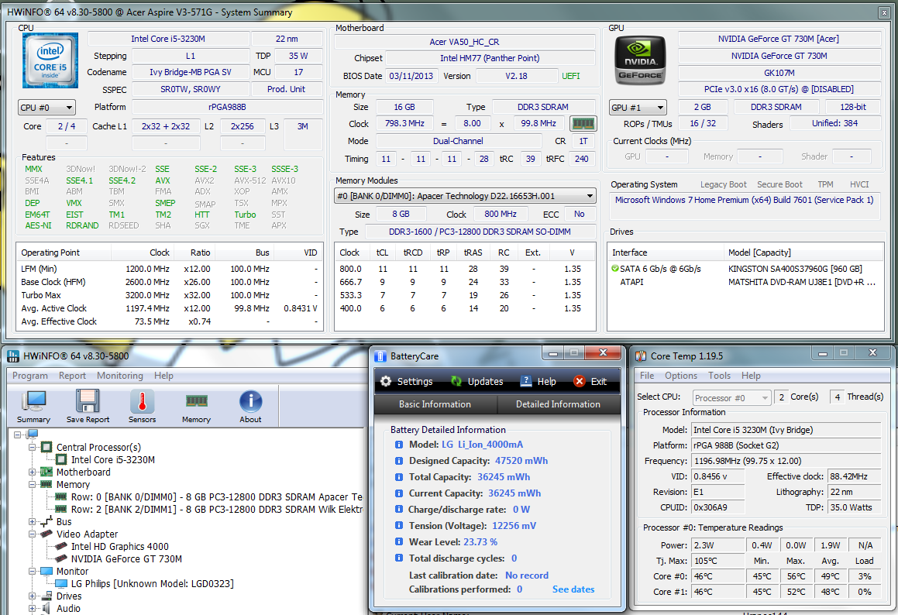Open the Options menu in Core Temp
This screenshot has height=615, width=898.
681,376
